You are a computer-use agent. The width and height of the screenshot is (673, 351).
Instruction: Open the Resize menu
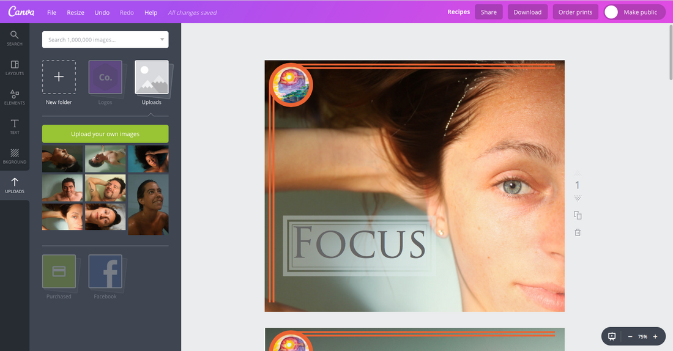75,12
